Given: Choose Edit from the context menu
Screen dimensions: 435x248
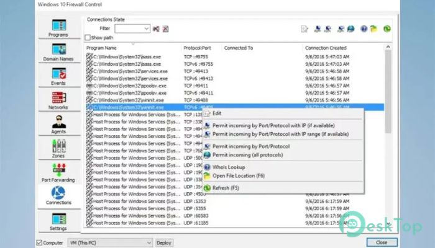Looking at the screenshot, I should [283, 113].
